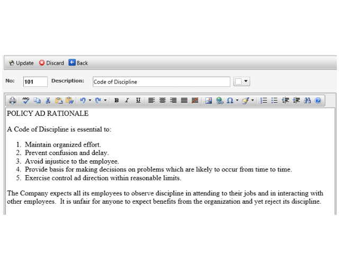Click the Paste clipboard icon

59,101
